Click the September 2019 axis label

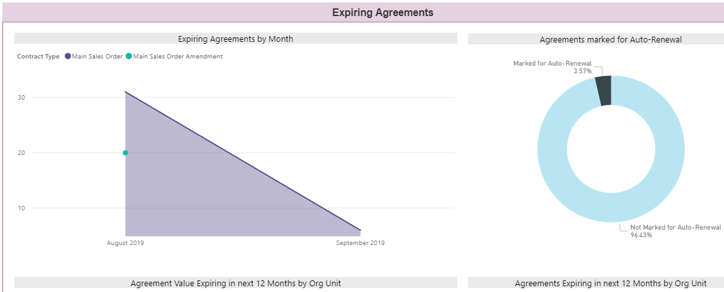pos(360,243)
